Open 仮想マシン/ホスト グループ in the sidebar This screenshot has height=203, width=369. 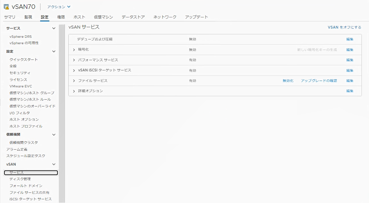32,93
